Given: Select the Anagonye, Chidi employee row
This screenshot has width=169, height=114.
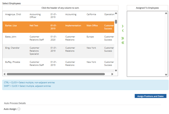Looking at the screenshot, I should [x=13, y=15].
